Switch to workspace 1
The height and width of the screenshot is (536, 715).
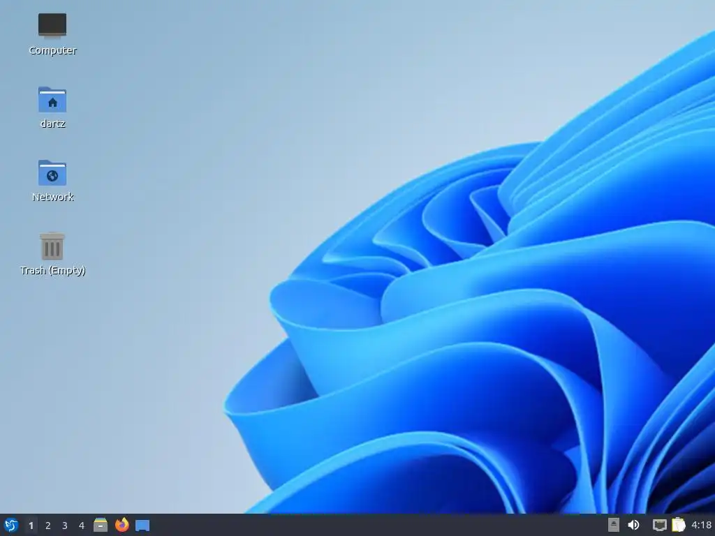[x=31, y=526]
